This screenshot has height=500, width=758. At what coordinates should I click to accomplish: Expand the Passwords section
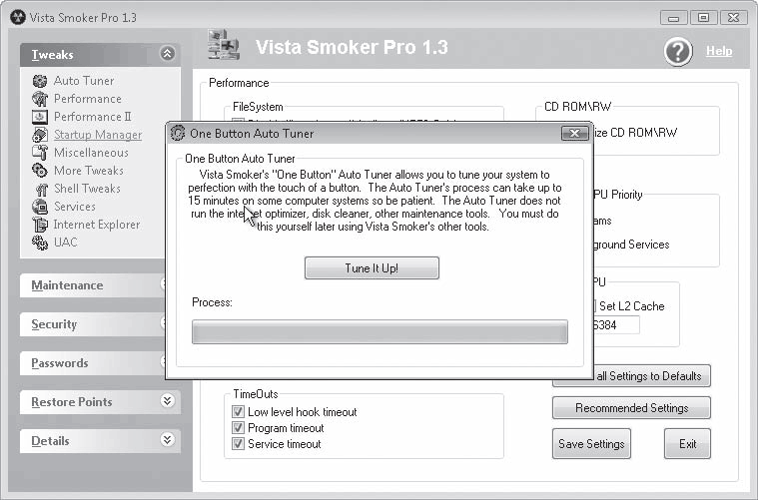coord(92,363)
